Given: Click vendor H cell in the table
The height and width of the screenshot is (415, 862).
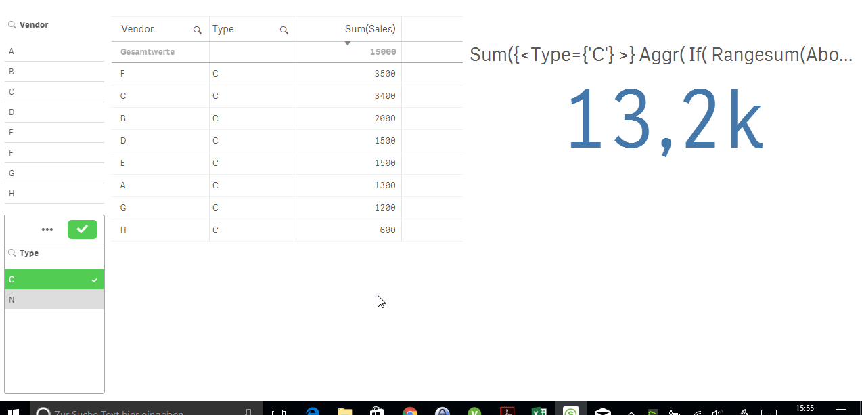Looking at the screenshot, I should coord(160,230).
